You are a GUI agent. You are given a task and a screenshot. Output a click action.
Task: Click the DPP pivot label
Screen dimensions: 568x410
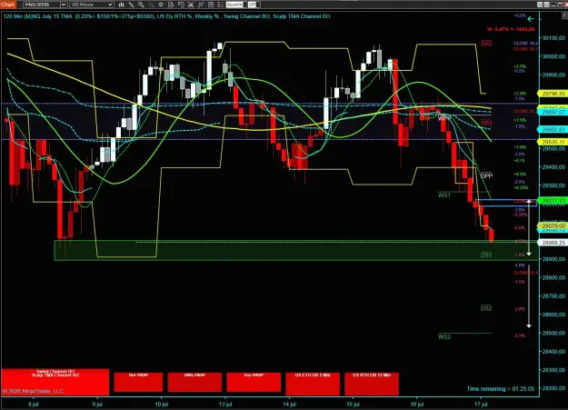(486, 175)
